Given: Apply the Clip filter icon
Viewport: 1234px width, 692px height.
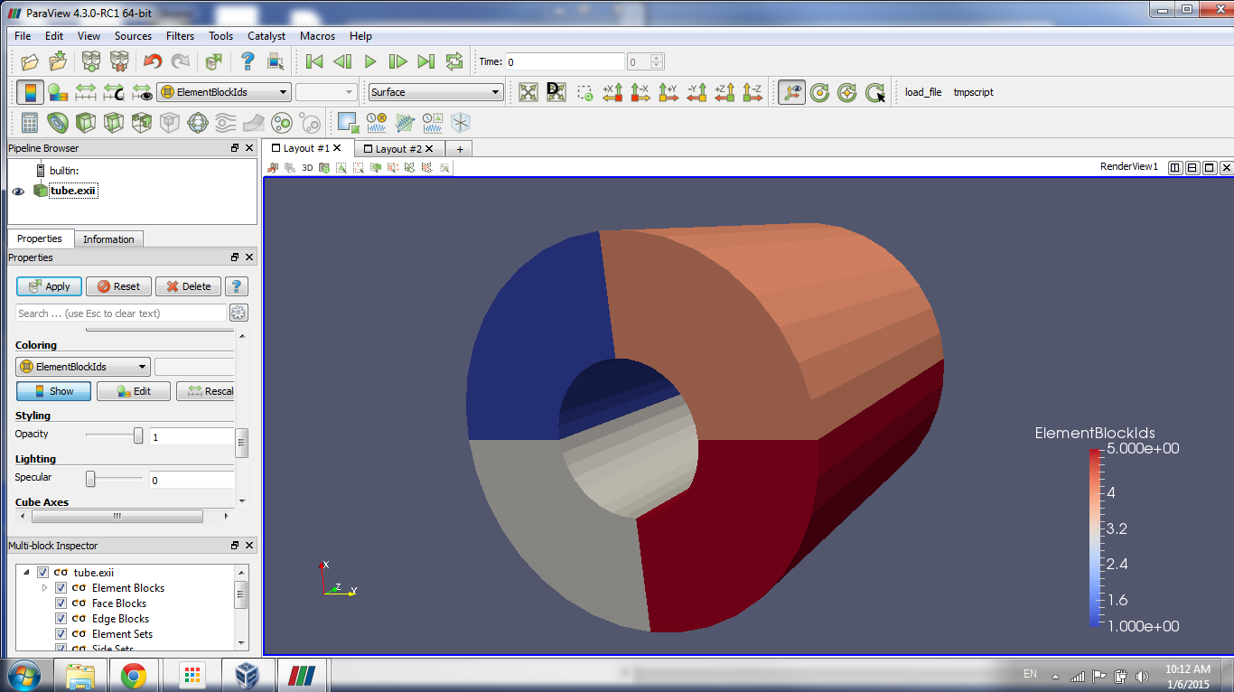Looking at the screenshot, I should (86, 123).
